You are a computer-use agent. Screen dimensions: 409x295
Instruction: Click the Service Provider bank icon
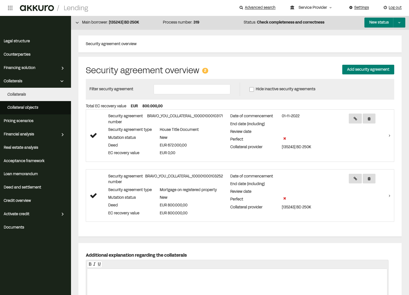[x=292, y=8]
